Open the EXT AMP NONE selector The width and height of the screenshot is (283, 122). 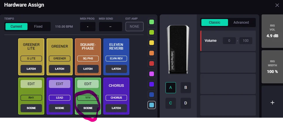pos(135,27)
